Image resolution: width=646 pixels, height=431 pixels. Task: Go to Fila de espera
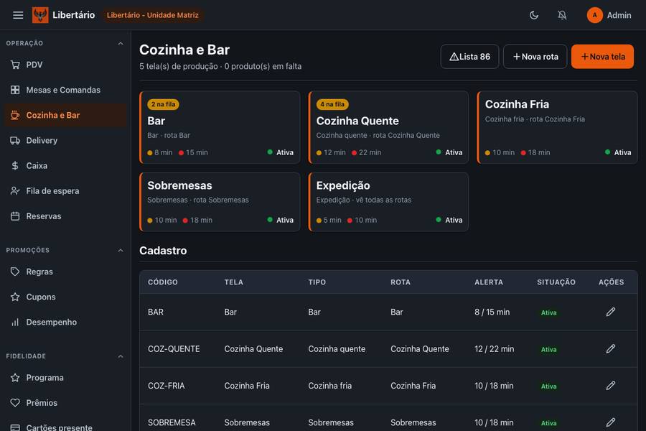pyautogui.click(x=65, y=190)
